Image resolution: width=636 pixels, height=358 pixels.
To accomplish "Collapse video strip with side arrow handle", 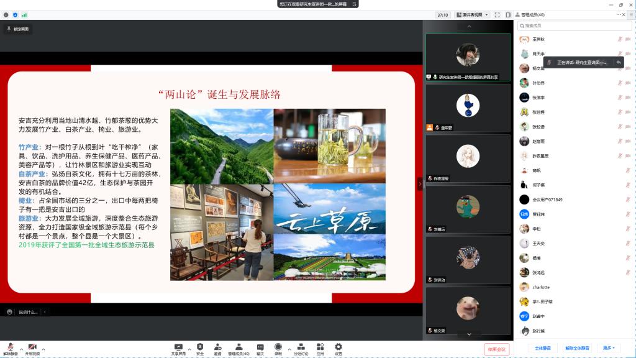I will (x=420, y=184).
